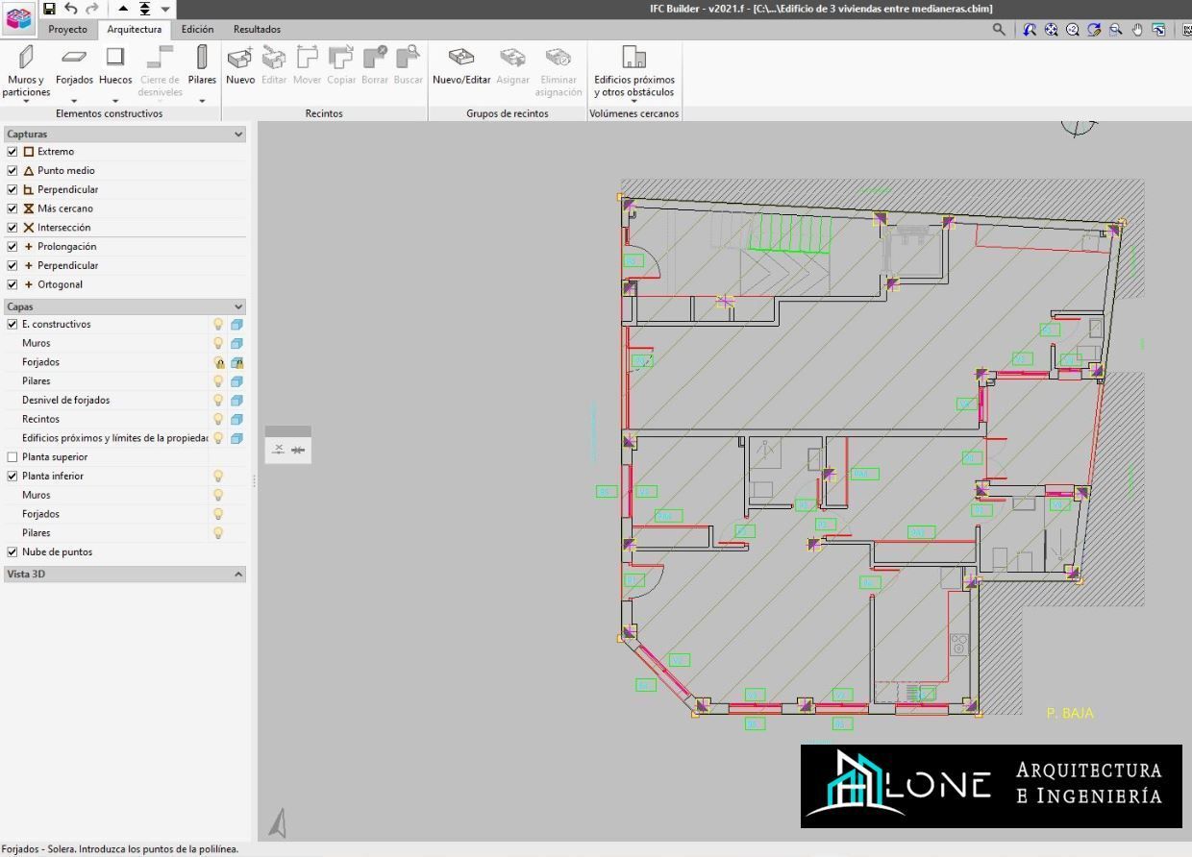Toggle the Punto medio snap checkbox
Viewport: 1192px width, 857px height.
click(x=12, y=170)
